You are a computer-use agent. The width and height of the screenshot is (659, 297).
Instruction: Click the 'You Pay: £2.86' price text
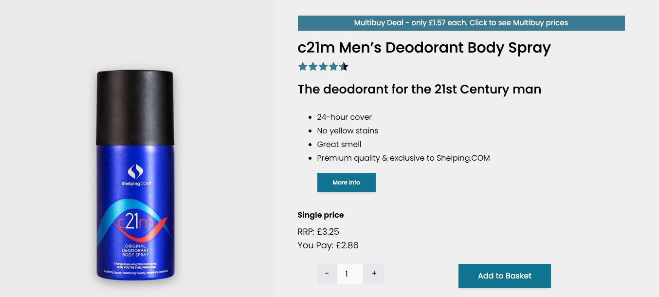(x=328, y=245)
